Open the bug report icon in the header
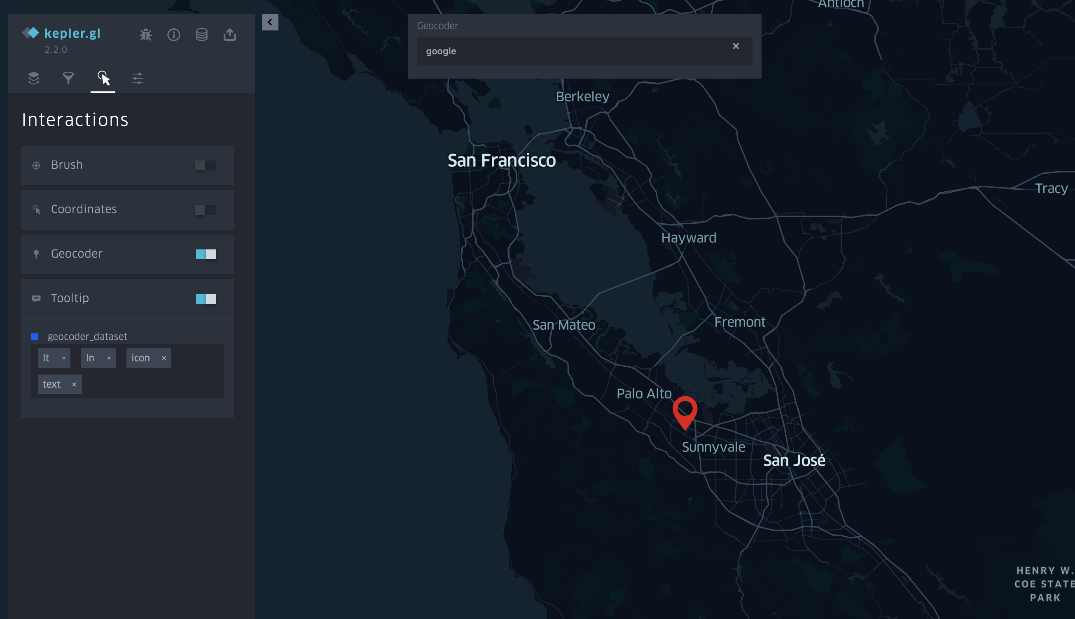Screen dimensions: 1075x619 [x=145, y=35]
